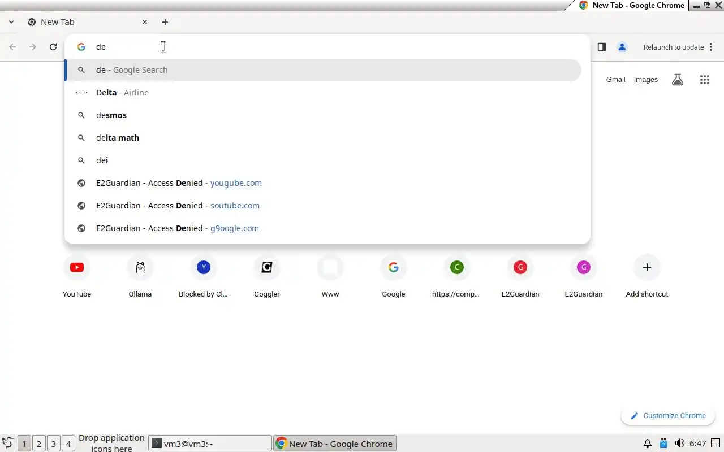This screenshot has width=724, height=452.
Task: Close the New Tab tab
Action: 145,22
